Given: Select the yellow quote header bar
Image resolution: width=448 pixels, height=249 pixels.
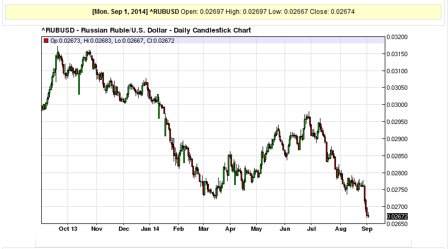Looking at the screenshot, I should [x=223, y=12].
